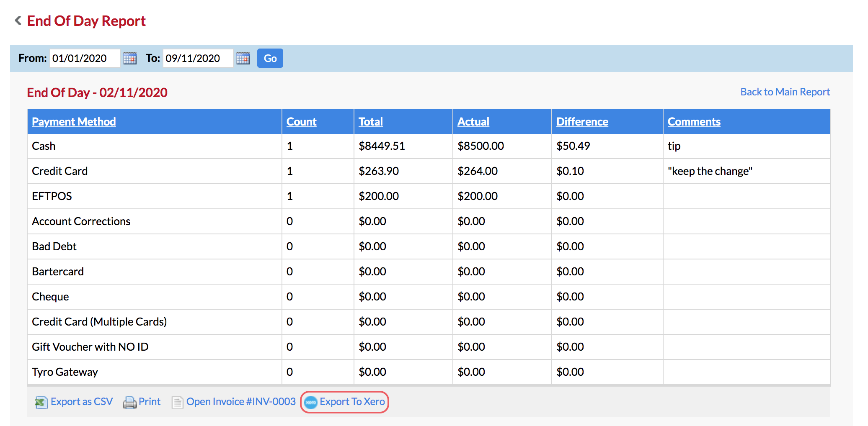Sort by Difference column header

pyautogui.click(x=582, y=122)
